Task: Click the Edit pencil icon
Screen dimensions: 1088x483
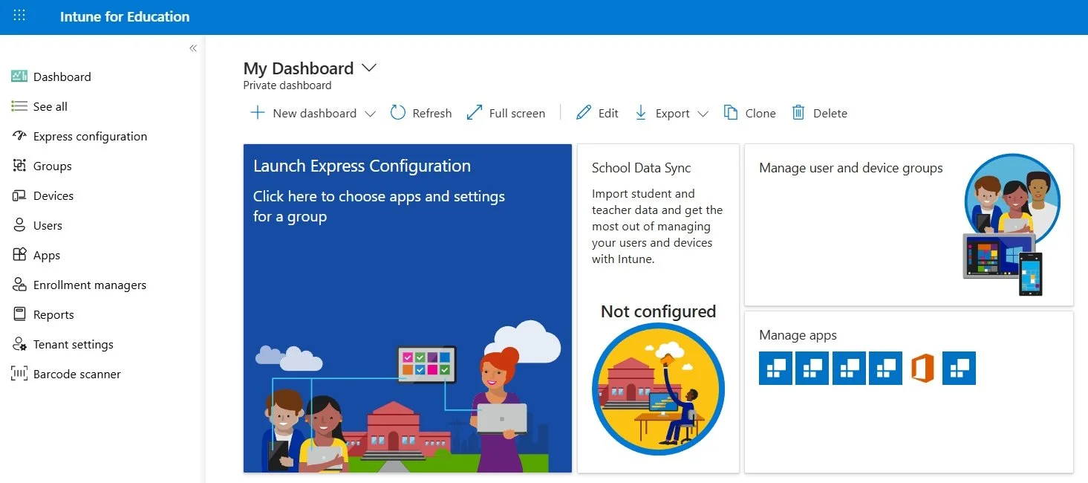Action: pos(584,113)
